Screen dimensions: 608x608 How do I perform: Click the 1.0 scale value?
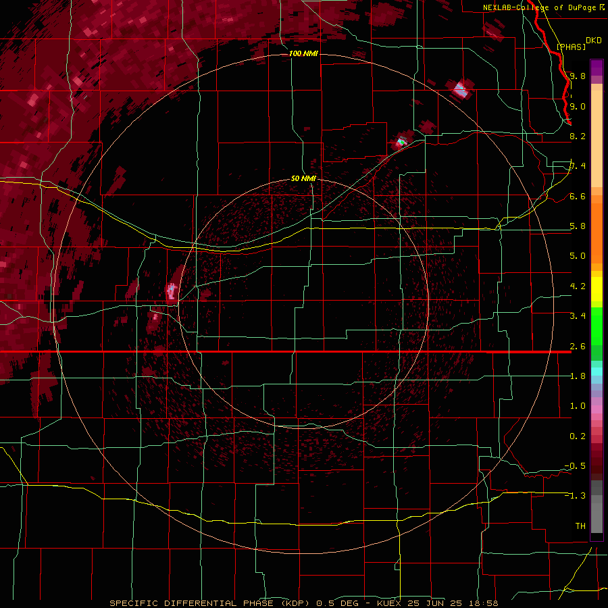[x=578, y=406]
